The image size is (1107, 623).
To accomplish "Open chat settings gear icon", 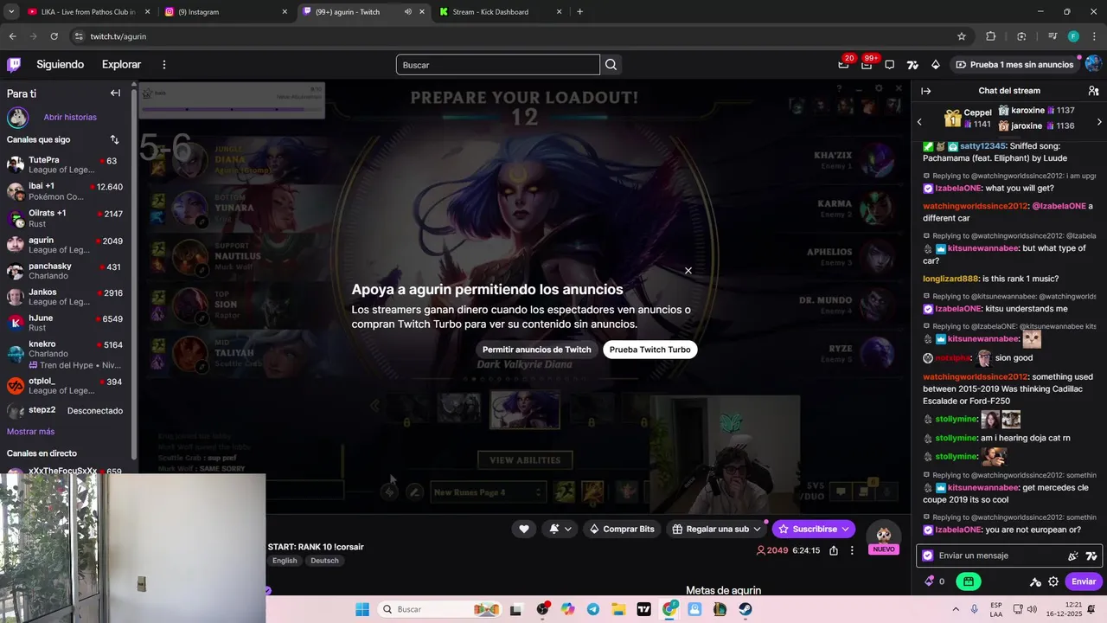I will 1053,581.
